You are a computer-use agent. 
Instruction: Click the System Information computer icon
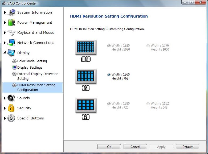coord(11,13)
